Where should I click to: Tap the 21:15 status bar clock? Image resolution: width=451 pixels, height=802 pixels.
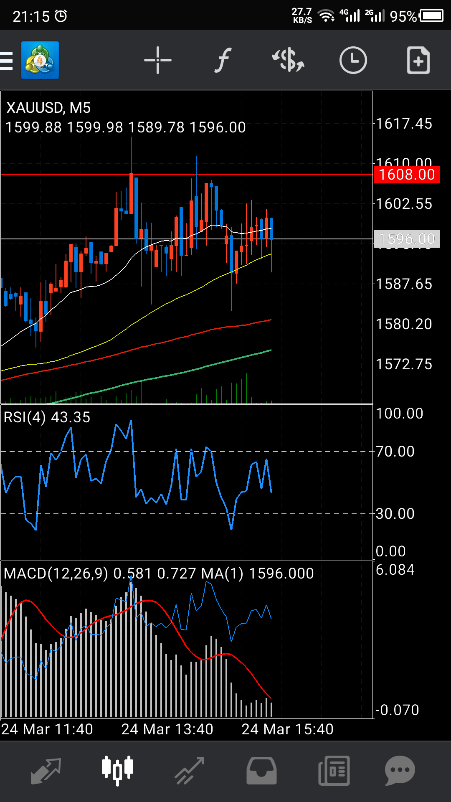point(31,17)
